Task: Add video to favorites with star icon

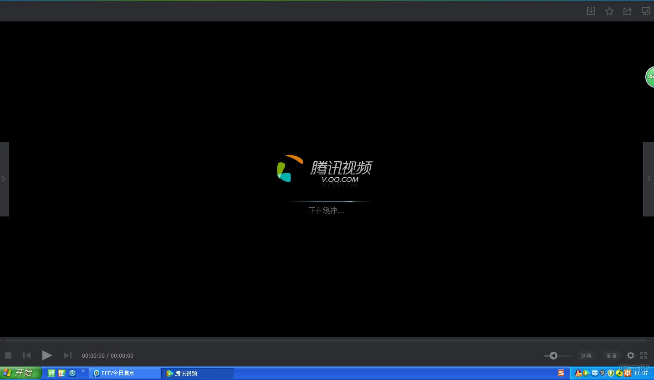Action: point(609,11)
